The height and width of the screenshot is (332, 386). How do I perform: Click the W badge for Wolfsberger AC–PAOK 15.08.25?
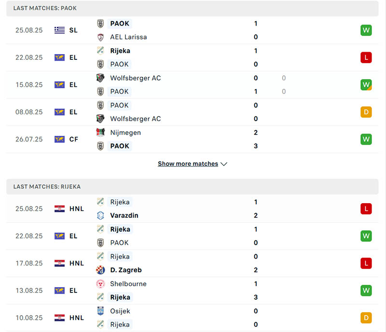pos(366,85)
